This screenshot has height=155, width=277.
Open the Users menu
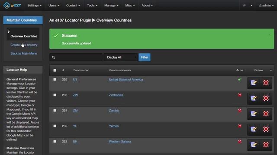click(x=54, y=6)
